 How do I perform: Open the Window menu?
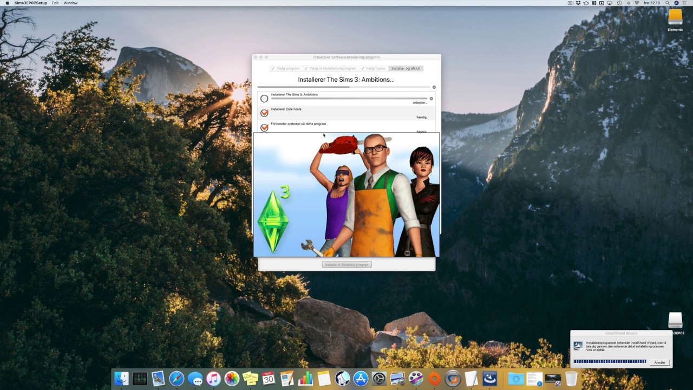pyautogui.click(x=71, y=3)
